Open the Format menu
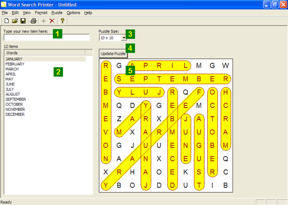 41,12
